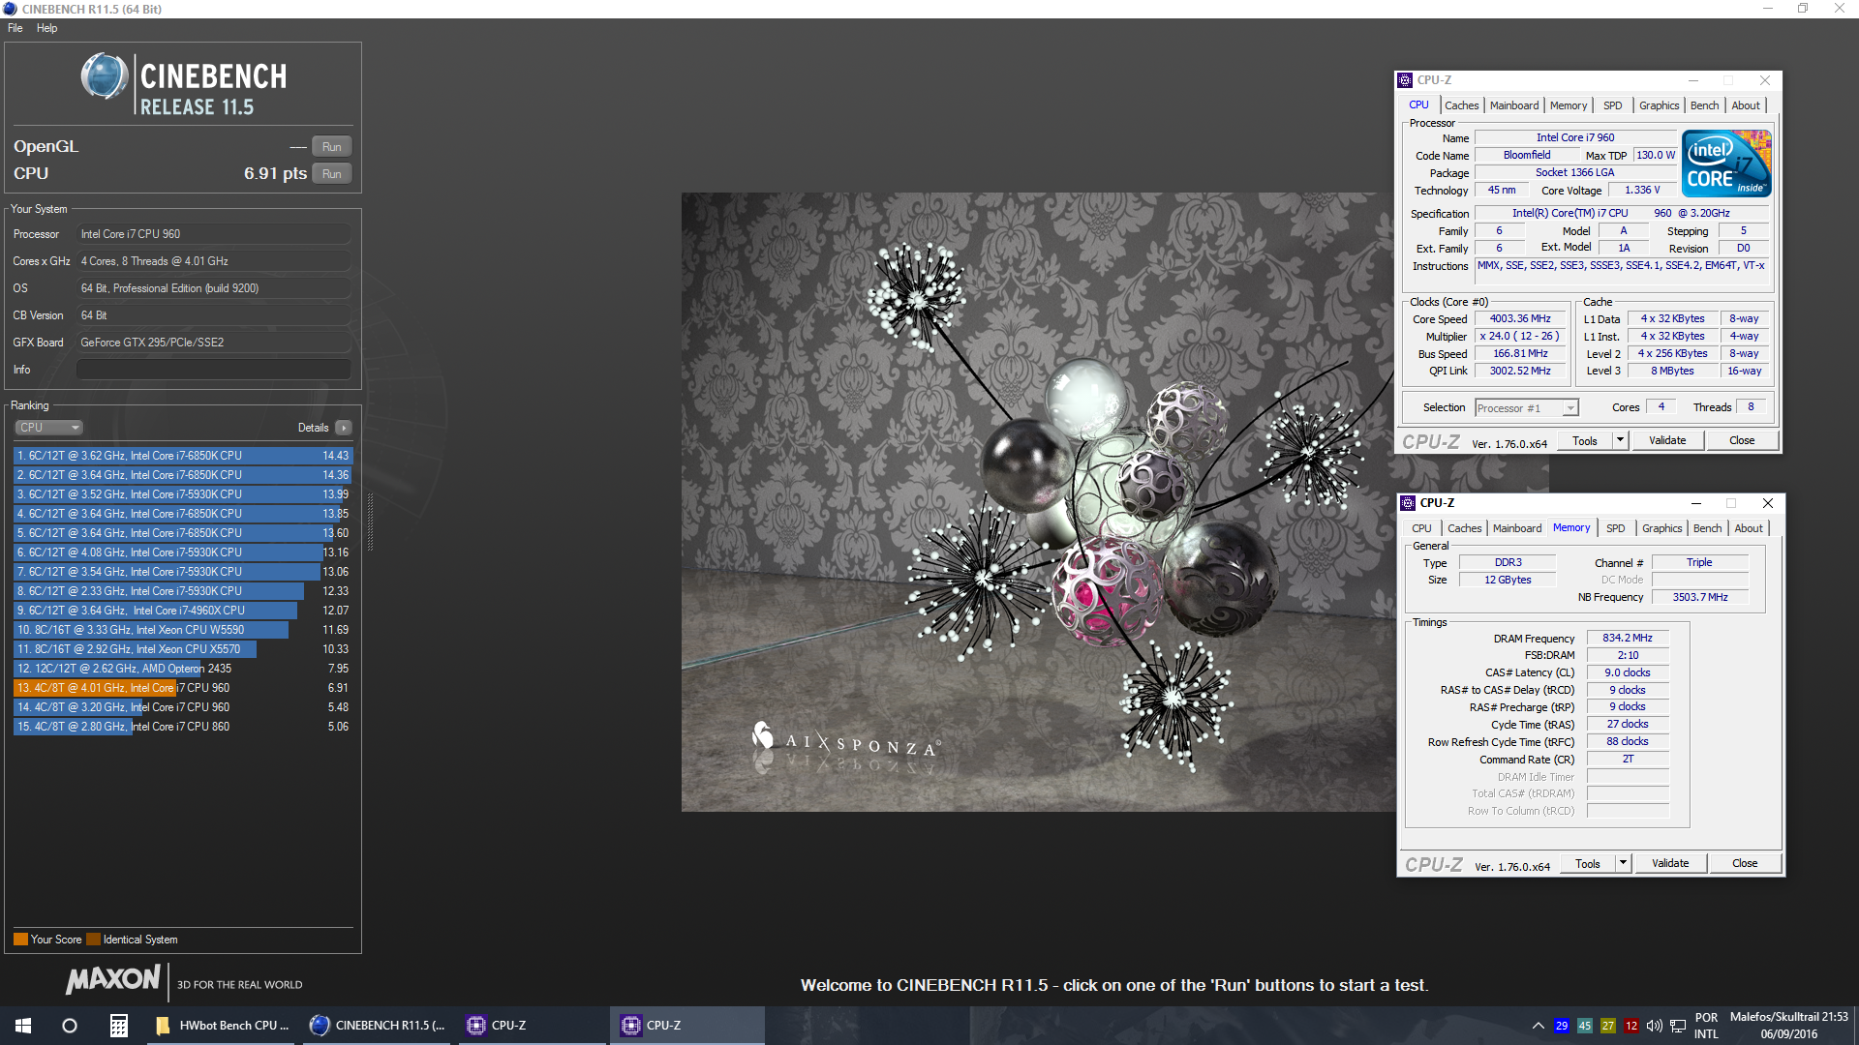This screenshot has width=1859, height=1045.
Task: Open POR INTL language input indicator
Action: tap(1706, 1026)
